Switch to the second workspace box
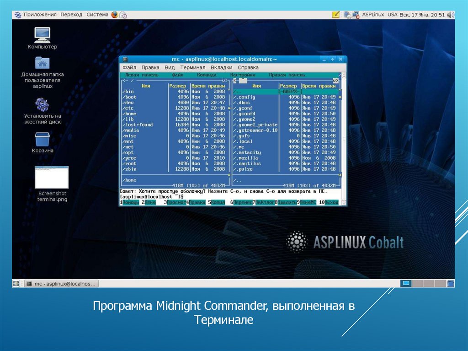The height and width of the screenshot is (351, 468). click(x=417, y=283)
